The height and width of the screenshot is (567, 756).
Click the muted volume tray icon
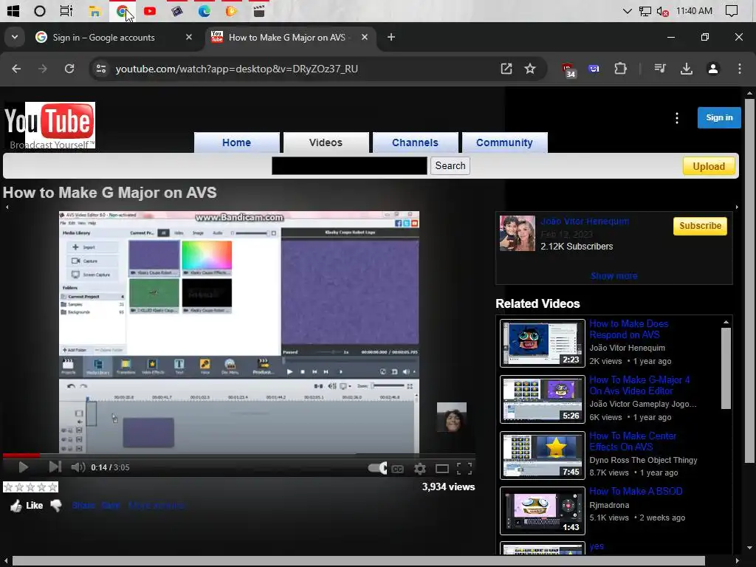[662, 11]
